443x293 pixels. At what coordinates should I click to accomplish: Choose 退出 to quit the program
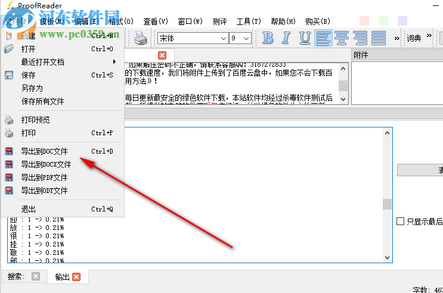click(x=63, y=209)
